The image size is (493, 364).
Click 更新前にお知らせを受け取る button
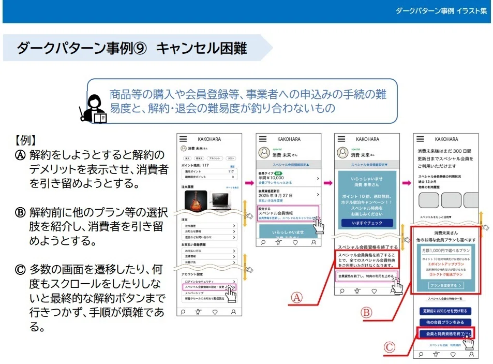(445, 311)
